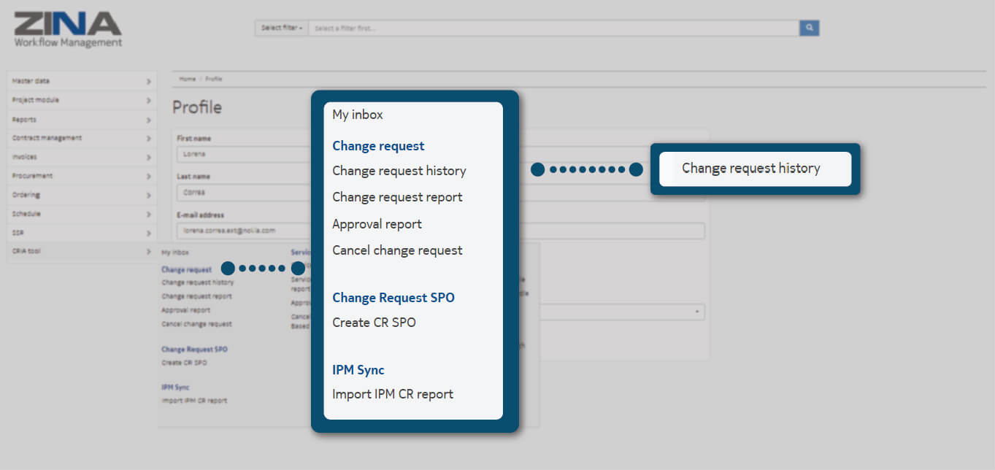Open the Select filter dropdown

pyautogui.click(x=282, y=28)
